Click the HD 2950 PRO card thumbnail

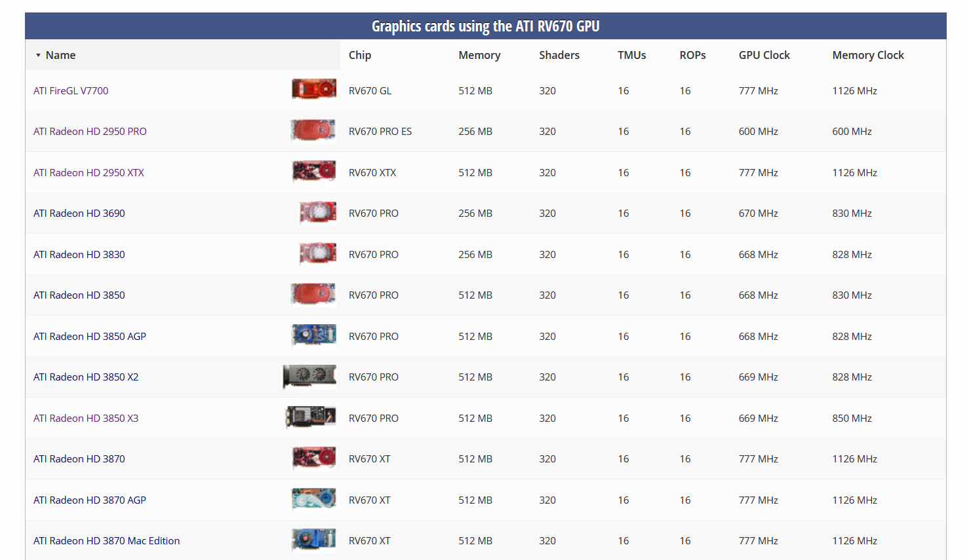[x=313, y=130]
